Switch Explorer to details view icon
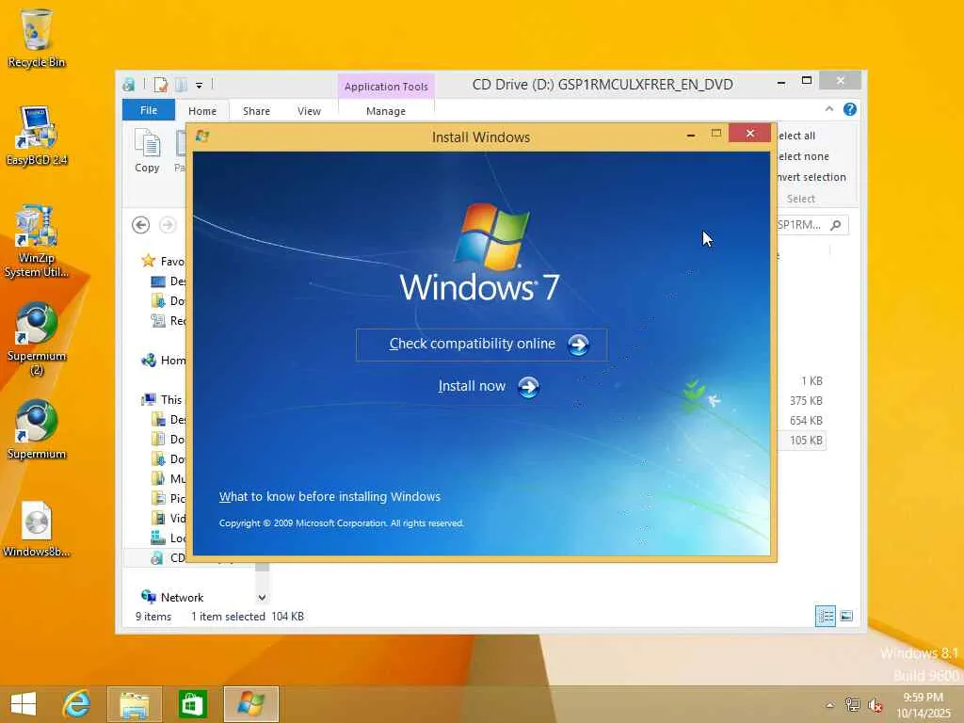Viewport: 964px width, 723px height. tap(825, 616)
